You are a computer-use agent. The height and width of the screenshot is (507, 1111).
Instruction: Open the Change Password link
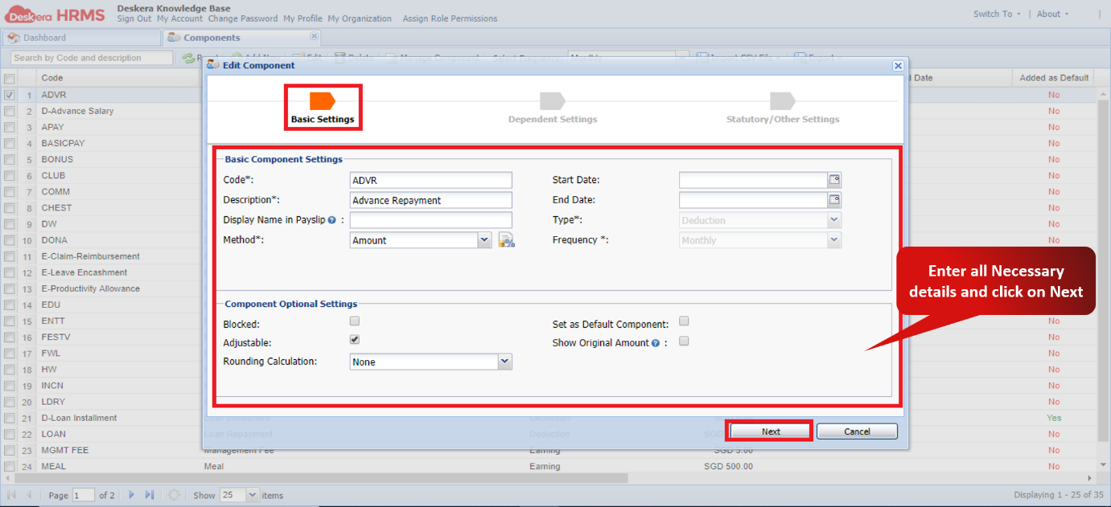point(243,18)
